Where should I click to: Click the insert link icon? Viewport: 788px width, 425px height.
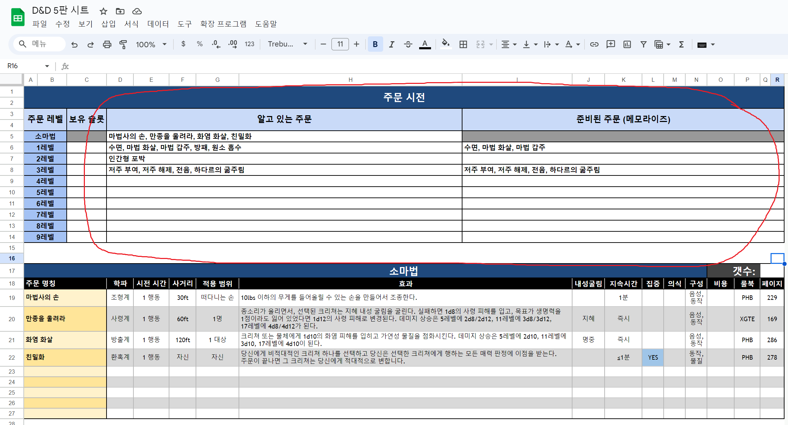(x=594, y=44)
